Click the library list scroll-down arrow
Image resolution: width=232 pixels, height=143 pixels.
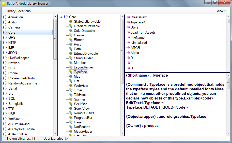[55, 134]
